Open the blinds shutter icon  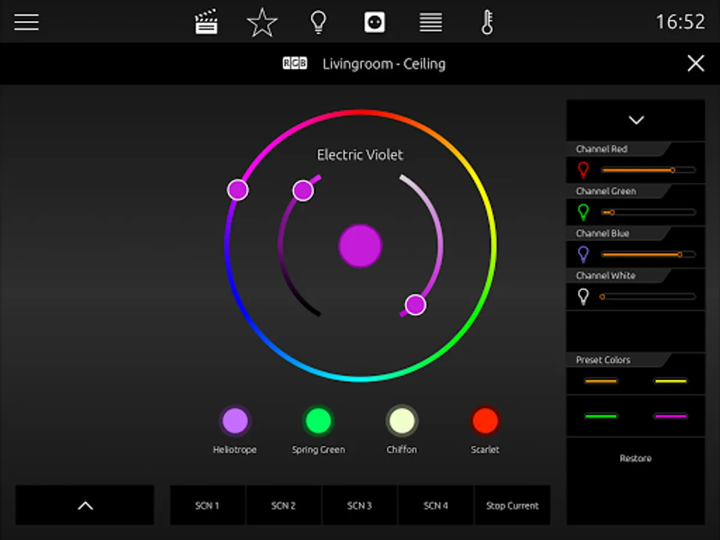pyautogui.click(x=431, y=23)
